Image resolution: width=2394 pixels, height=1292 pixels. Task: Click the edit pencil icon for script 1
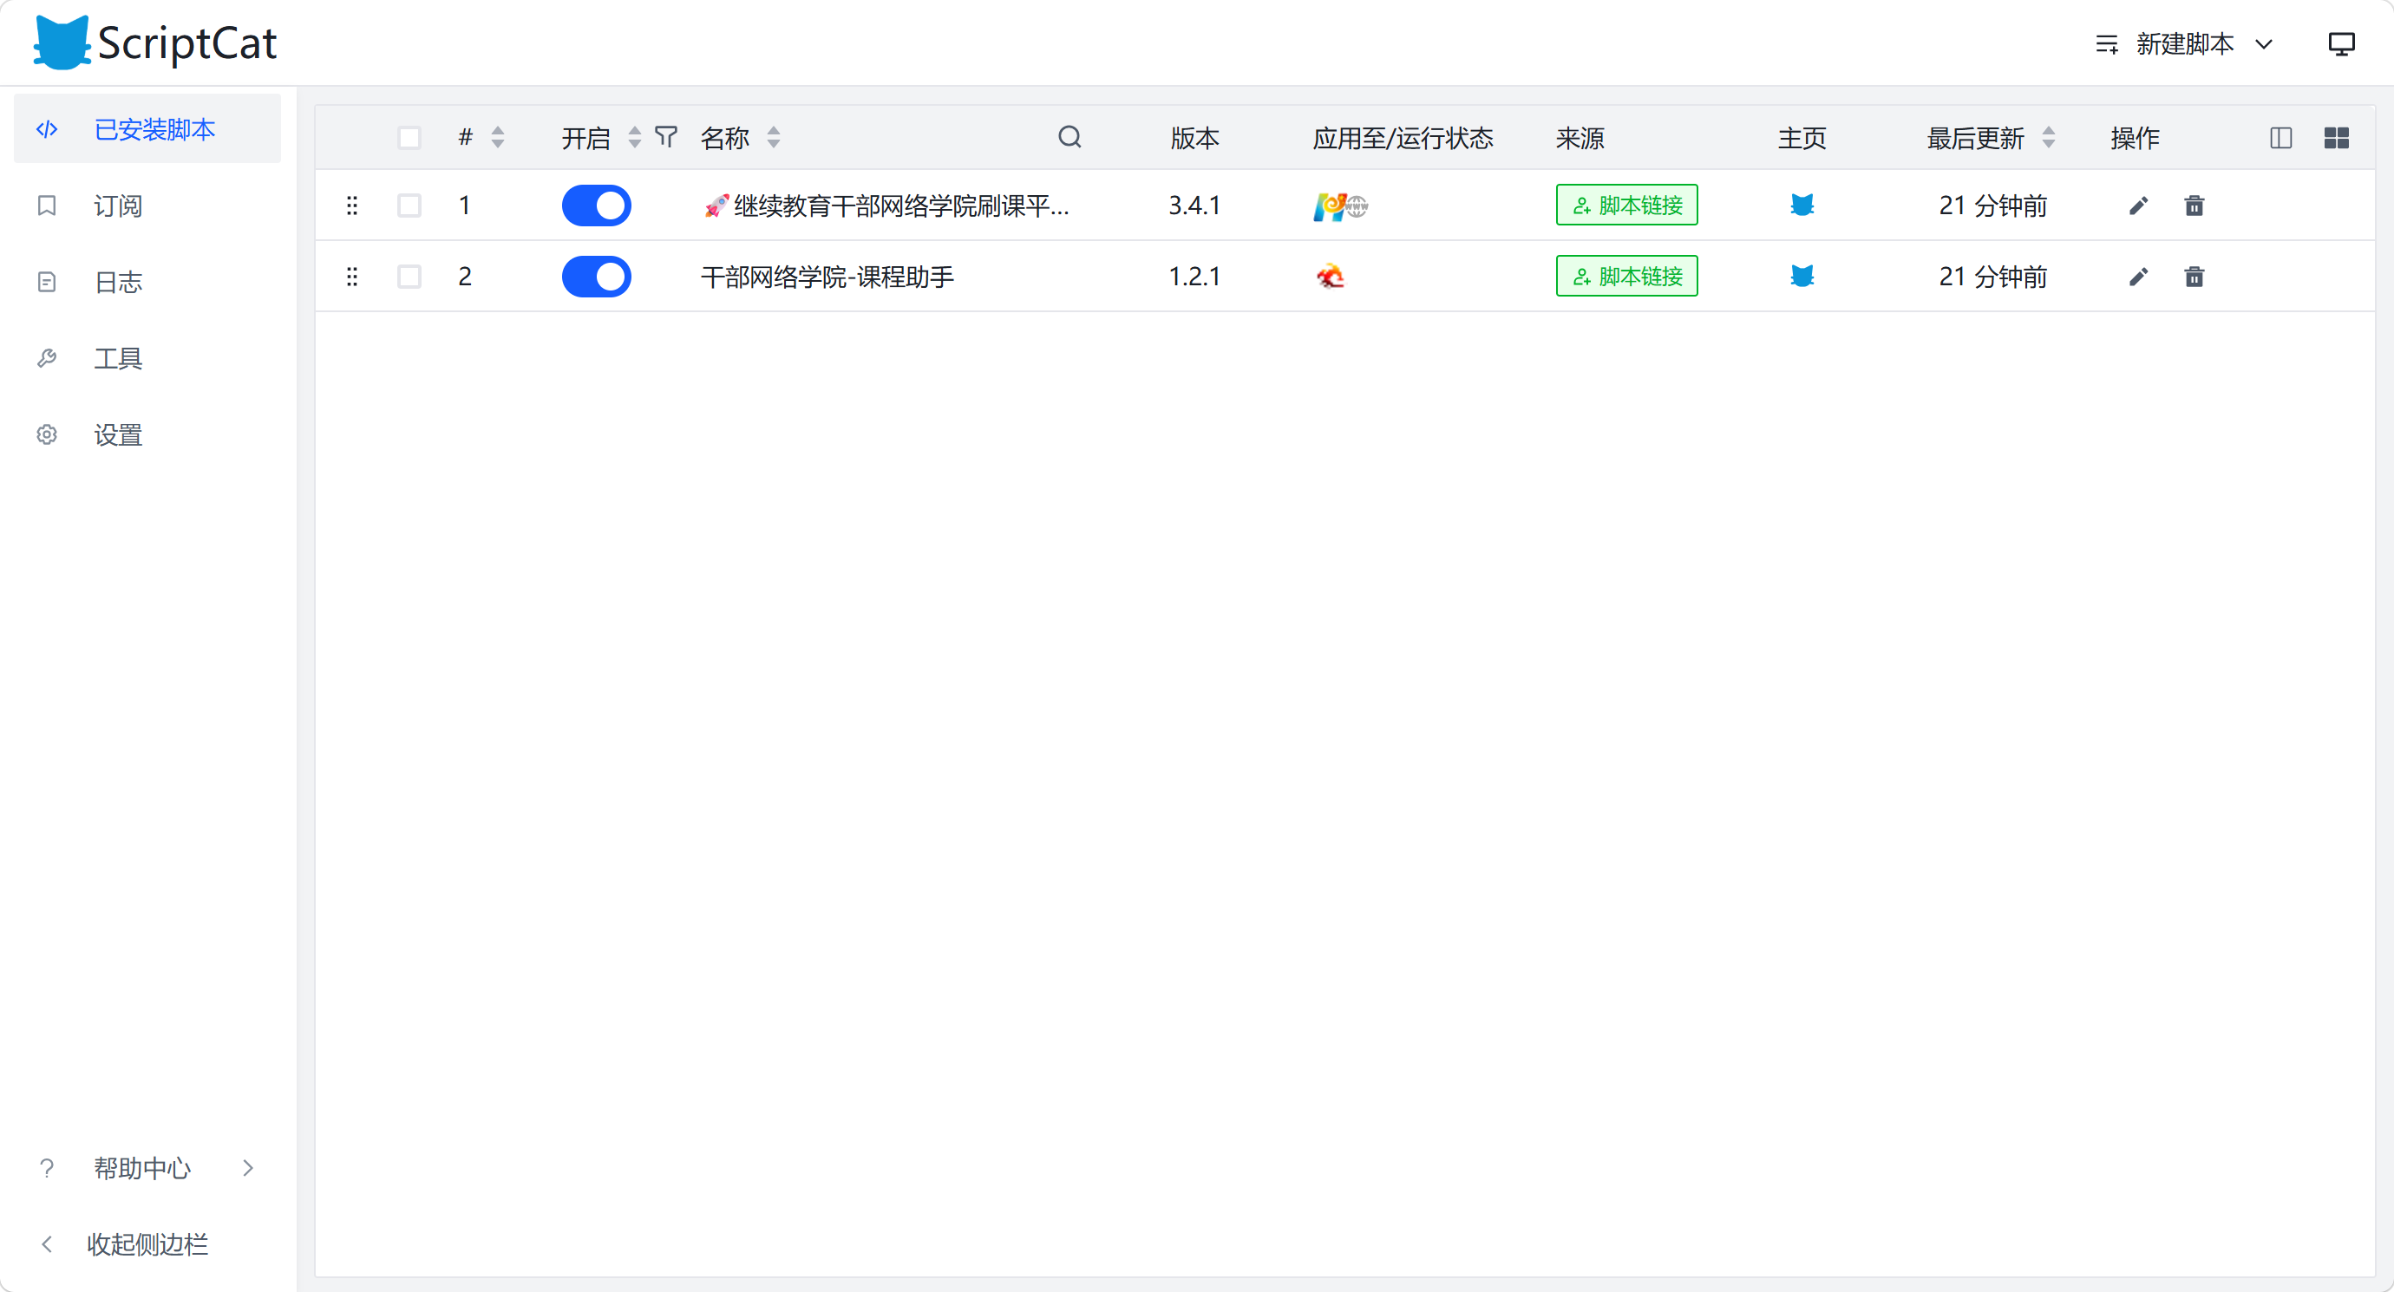(2137, 206)
